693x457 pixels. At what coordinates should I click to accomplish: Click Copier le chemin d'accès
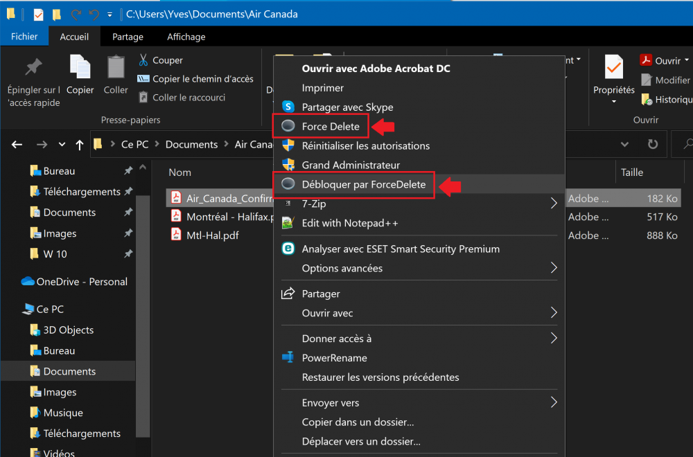202,79
